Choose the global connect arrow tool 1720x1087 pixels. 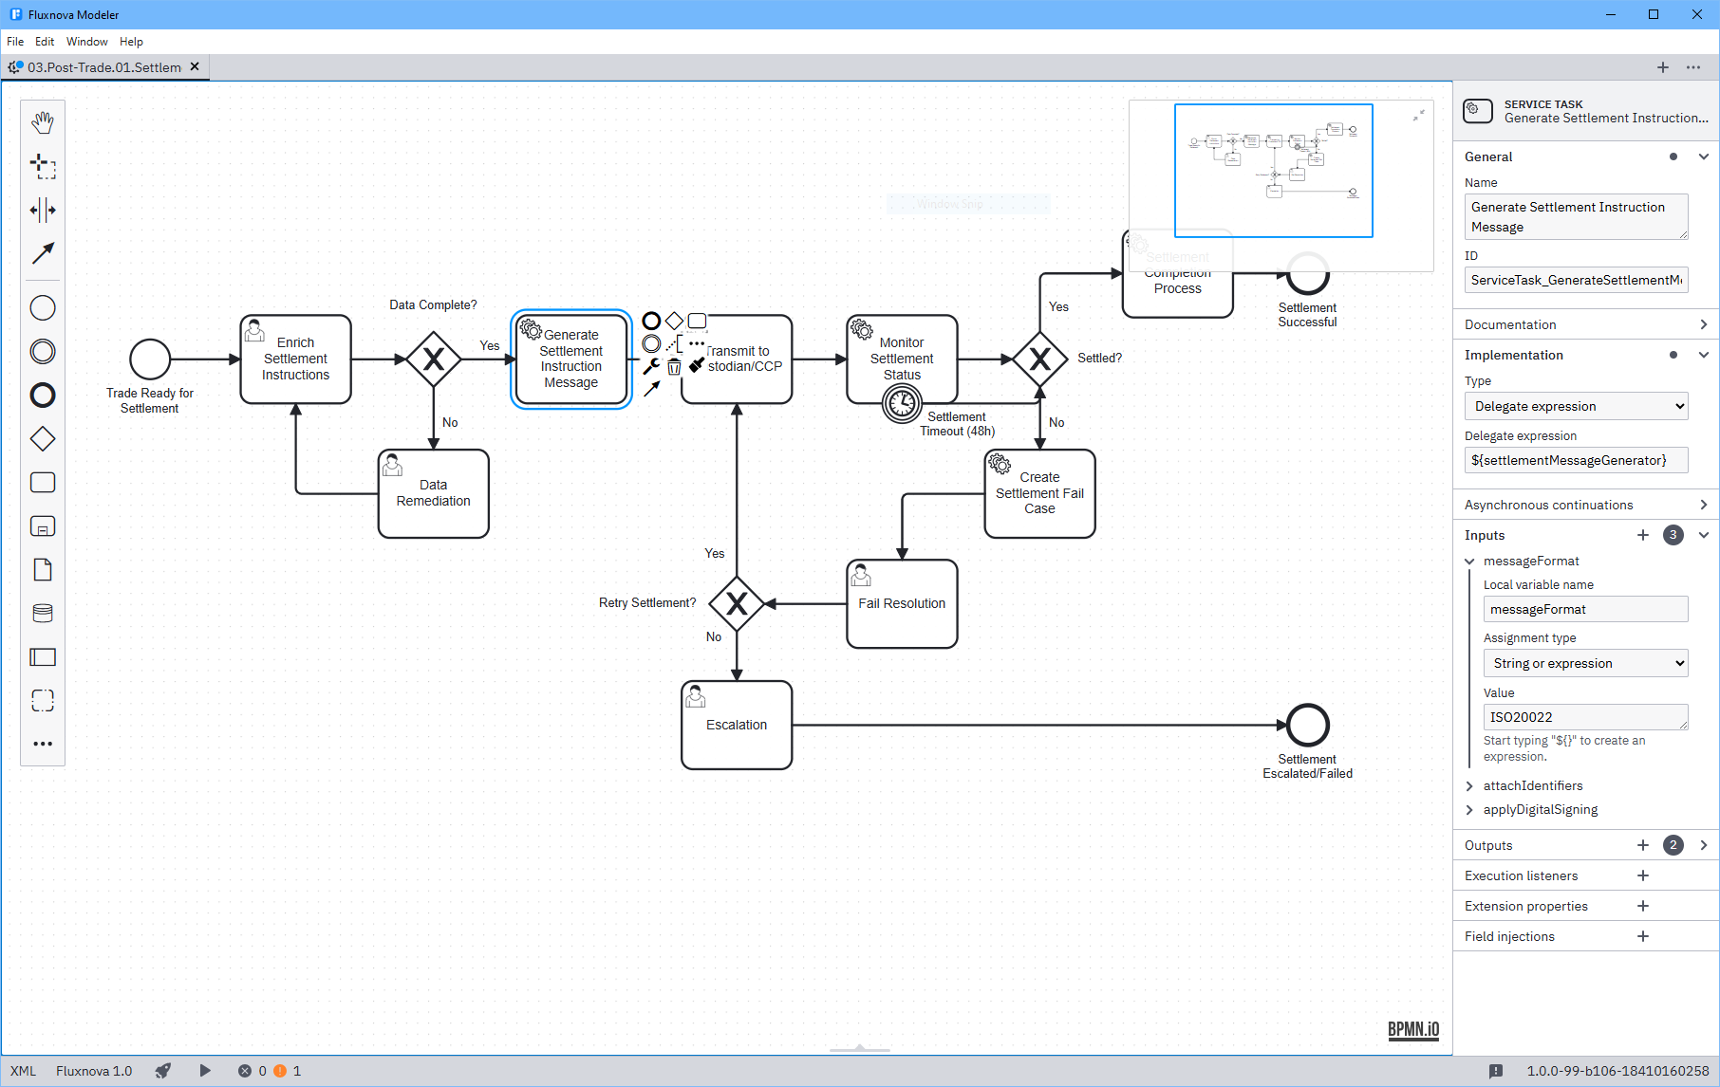[x=43, y=253]
